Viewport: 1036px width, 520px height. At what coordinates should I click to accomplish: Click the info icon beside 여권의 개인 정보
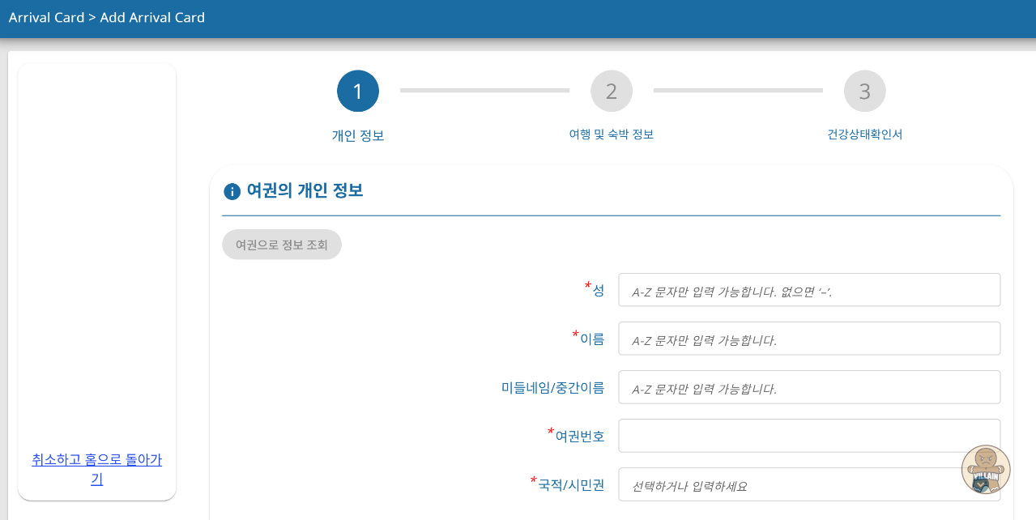coord(232,191)
